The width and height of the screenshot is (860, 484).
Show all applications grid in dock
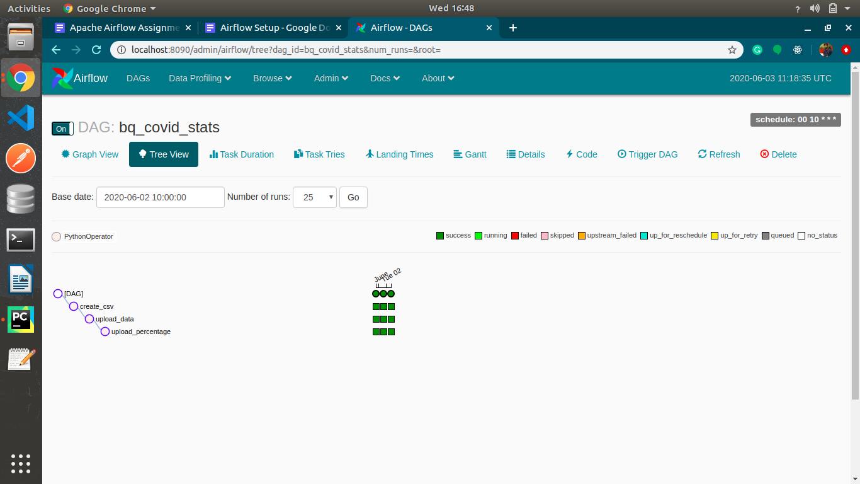click(x=21, y=463)
